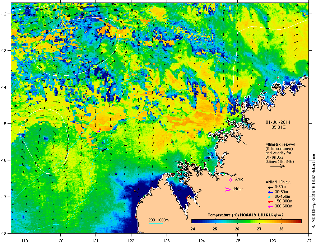Click the "80-150m" depth label
The image size is (316, 244).
pyautogui.click(x=282, y=197)
